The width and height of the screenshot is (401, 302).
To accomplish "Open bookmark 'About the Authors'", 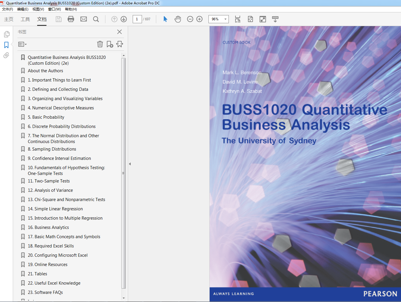I will [45, 71].
